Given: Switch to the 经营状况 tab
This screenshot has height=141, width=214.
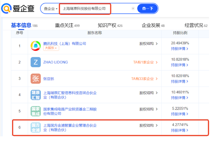Looking at the screenshot, I should point(196,26).
